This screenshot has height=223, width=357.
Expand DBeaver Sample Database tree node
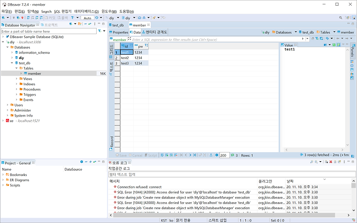point(3,37)
